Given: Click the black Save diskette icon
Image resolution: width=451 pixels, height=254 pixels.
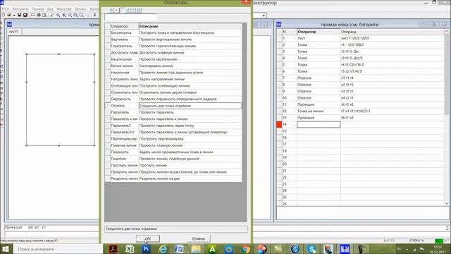Looking at the screenshot, I should point(19,15).
